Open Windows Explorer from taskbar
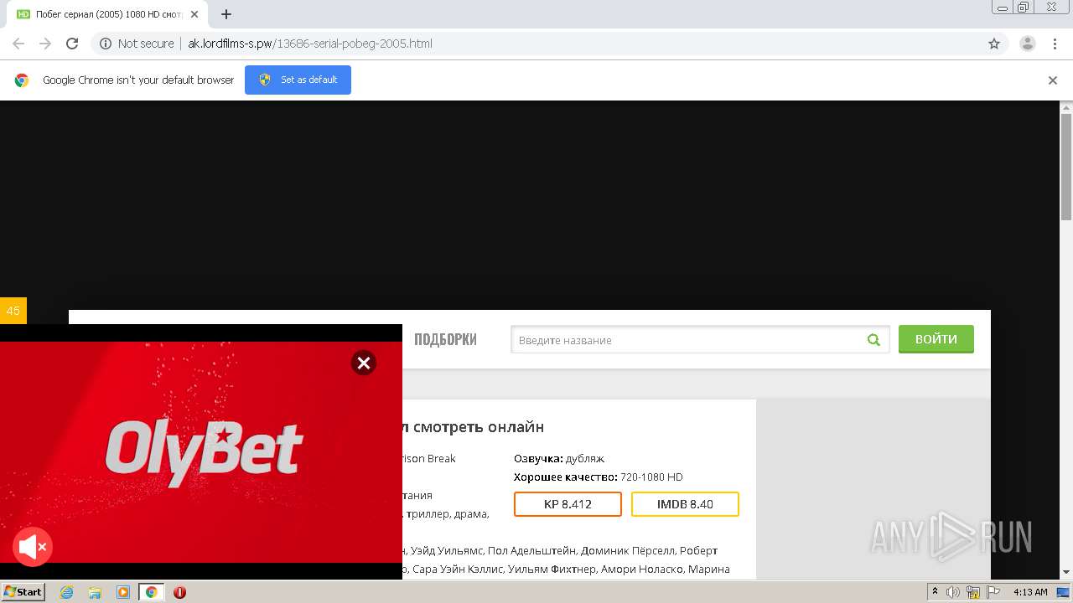The width and height of the screenshot is (1073, 603). [x=95, y=592]
